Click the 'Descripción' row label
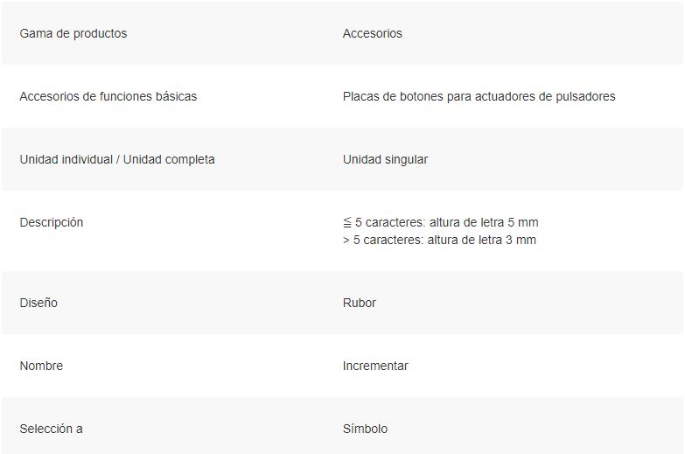The image size is (685, 454). point(51,222)
